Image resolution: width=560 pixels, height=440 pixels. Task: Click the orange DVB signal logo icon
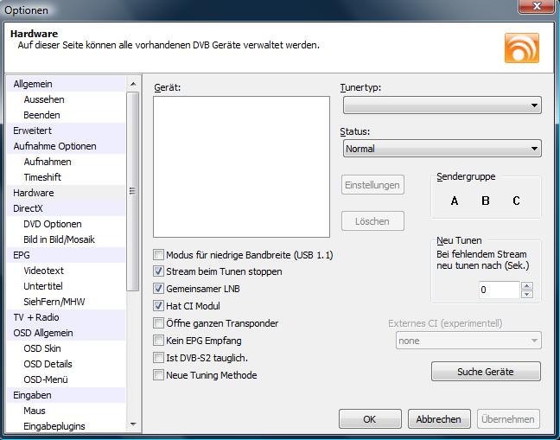coord(521,47)
